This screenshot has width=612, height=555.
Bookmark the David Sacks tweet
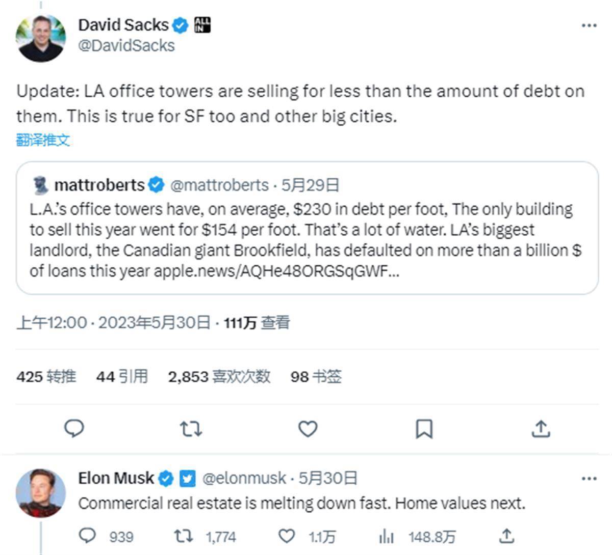(424, 429)
